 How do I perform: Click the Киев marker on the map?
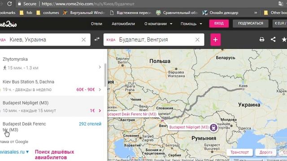coord(243,89)
